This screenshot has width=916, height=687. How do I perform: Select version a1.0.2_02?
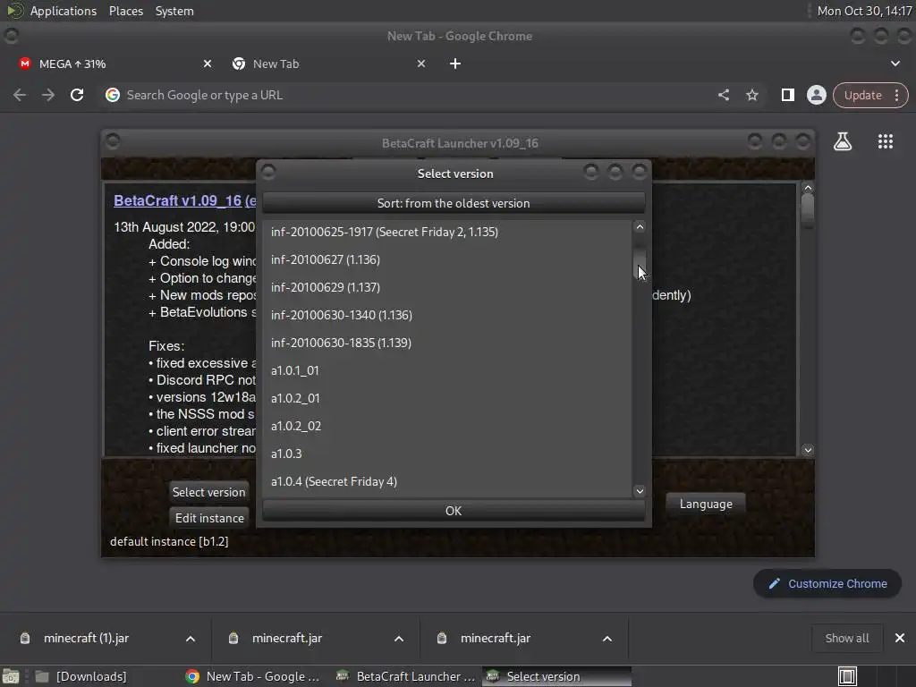[447, 426]
